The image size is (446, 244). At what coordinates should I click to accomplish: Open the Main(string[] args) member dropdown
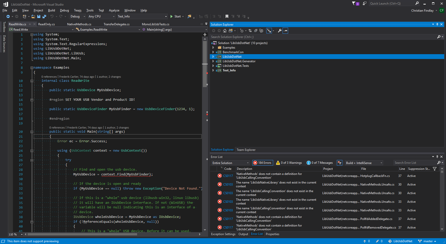click(x=175, y=30)
